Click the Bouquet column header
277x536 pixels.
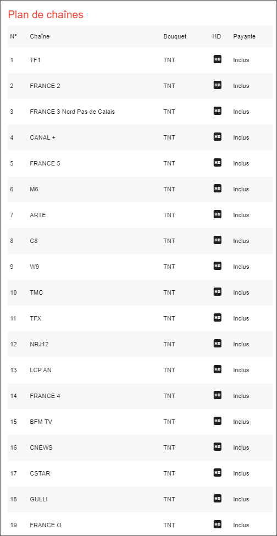(x=175, y=36)
